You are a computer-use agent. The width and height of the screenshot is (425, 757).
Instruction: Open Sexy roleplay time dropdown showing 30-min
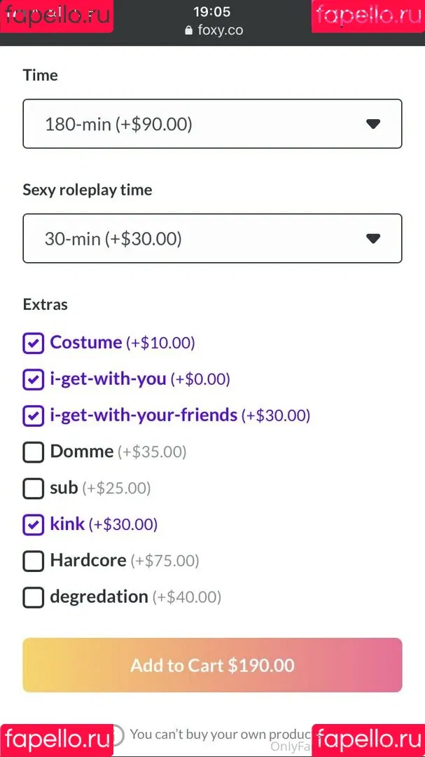[212, 238]
